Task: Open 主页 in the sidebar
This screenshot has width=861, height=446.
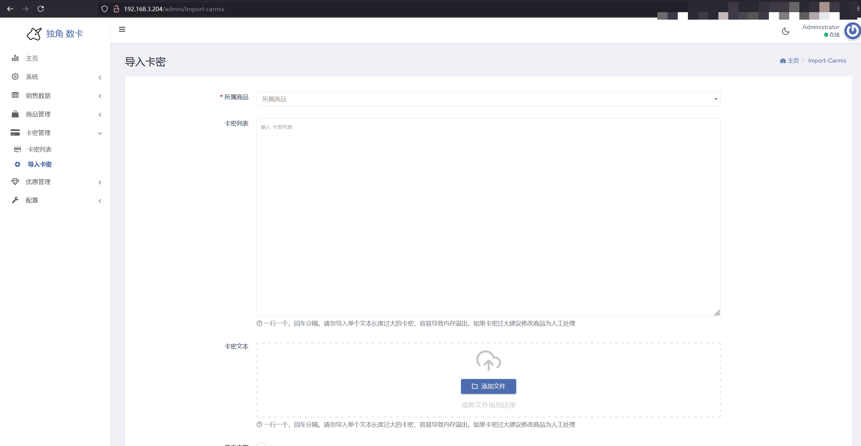Action: pyautogui.click(x=32, y=59)
